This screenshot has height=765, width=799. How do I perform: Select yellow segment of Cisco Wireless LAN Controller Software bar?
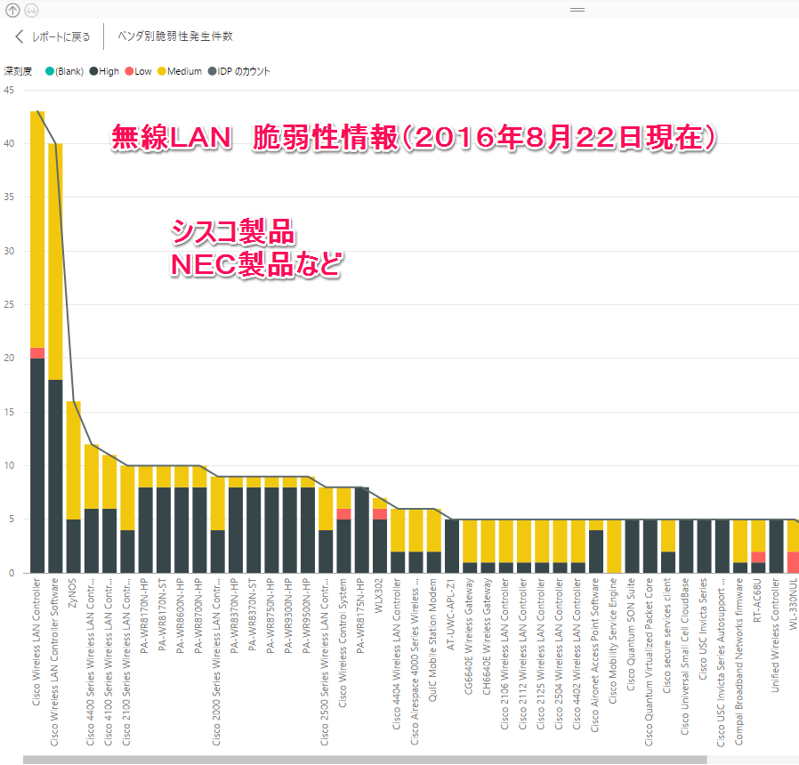pyautogui.click(x=55, y=262)
